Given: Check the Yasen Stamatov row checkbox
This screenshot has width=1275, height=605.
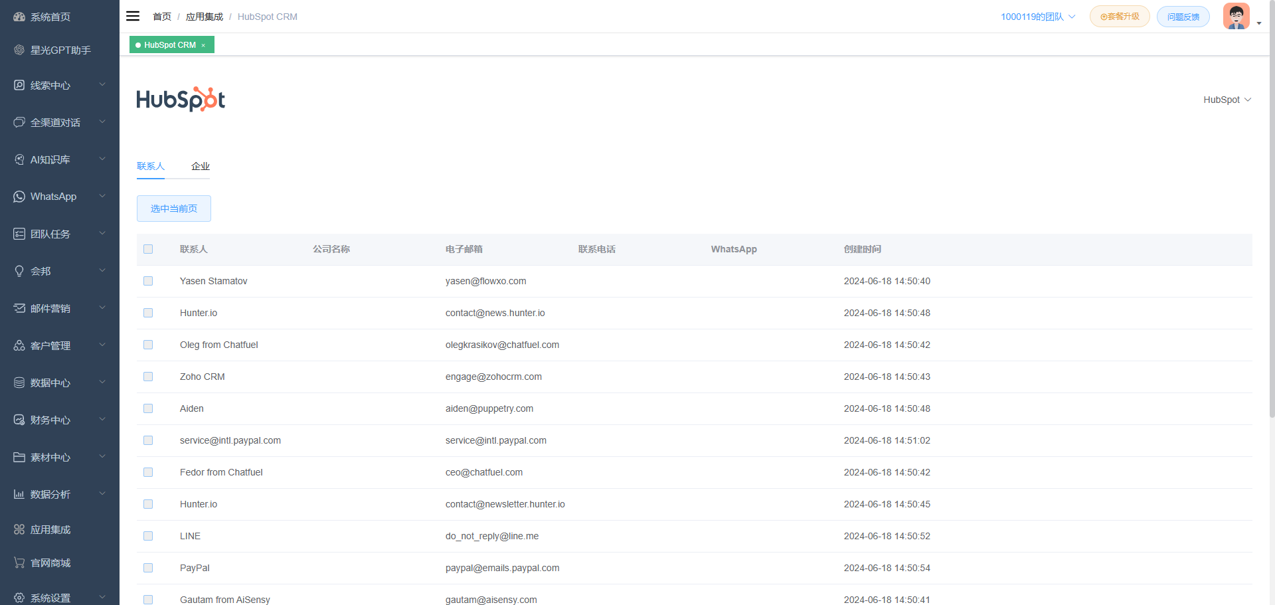Looking at the screenshot, I should click(x=148, y=281).
